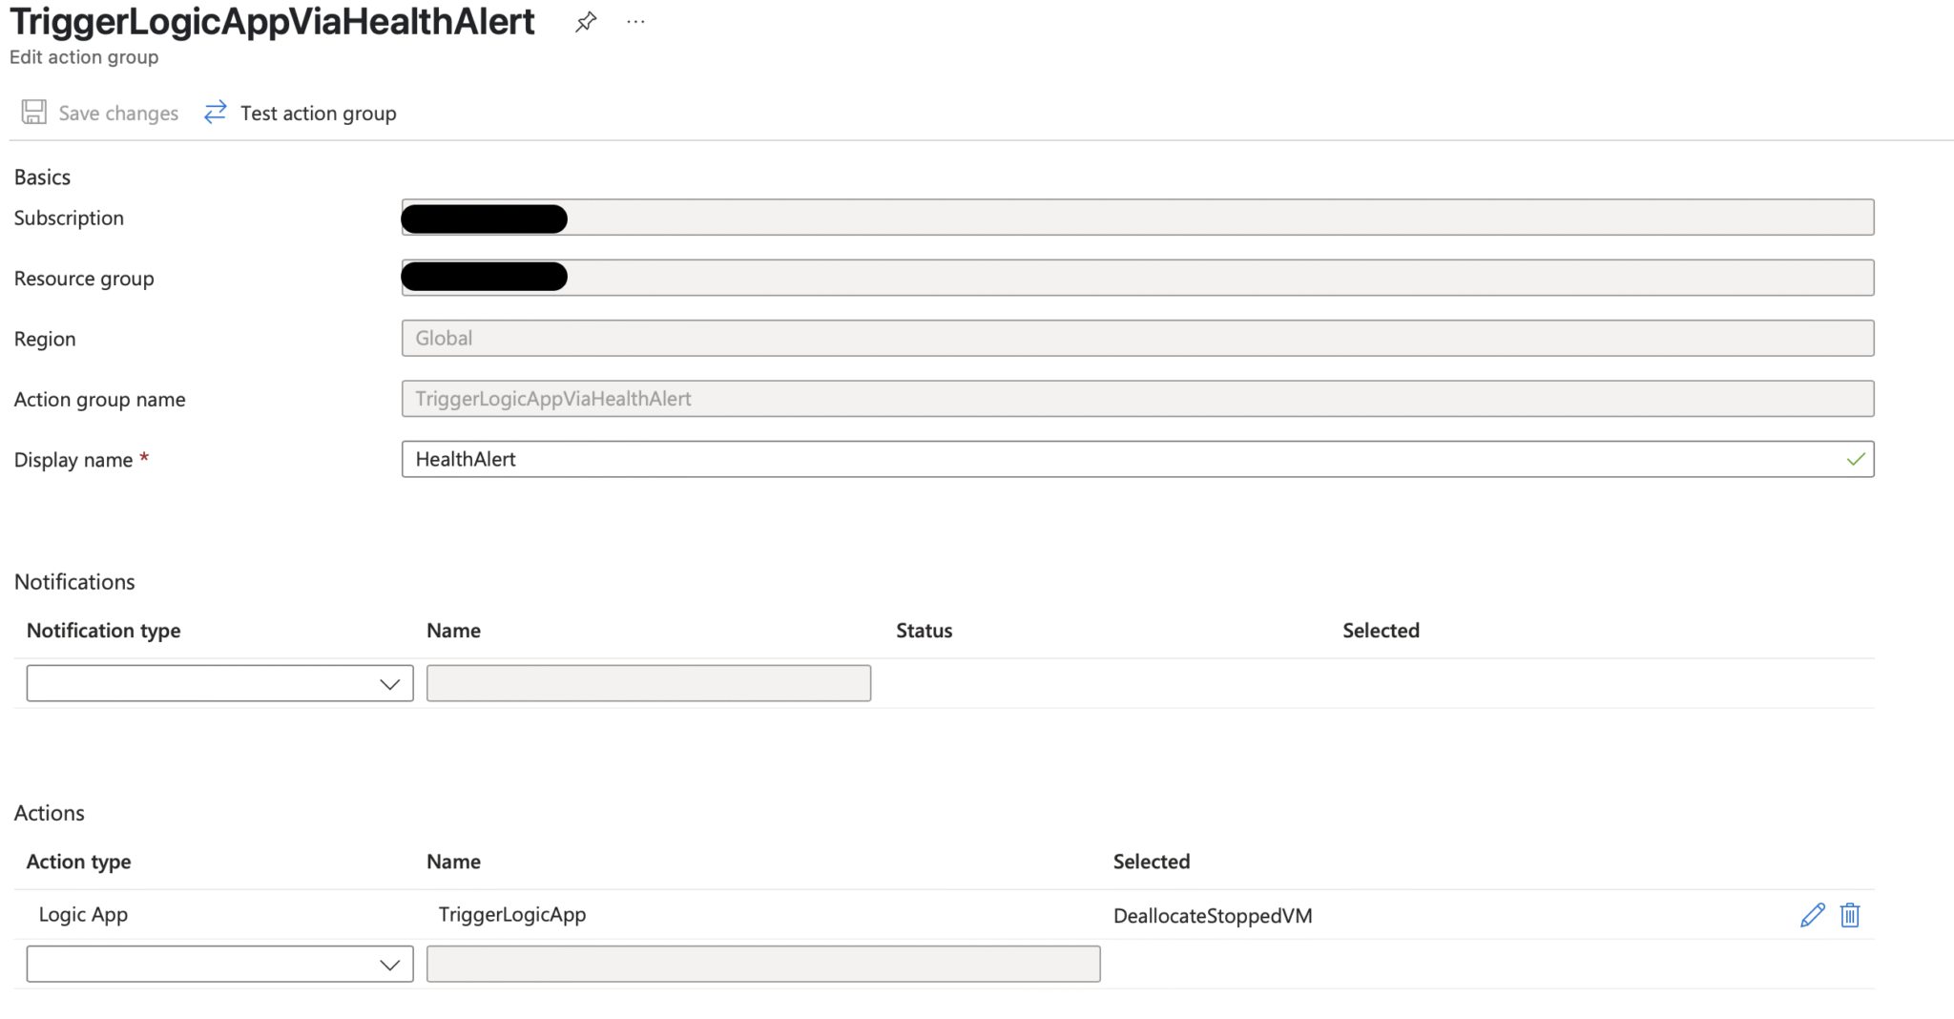Screen dimensions: 1954x1019
Task: Click the TriggerLogicApp name cell
Action: pyautogui.click(x=512, y=914)
